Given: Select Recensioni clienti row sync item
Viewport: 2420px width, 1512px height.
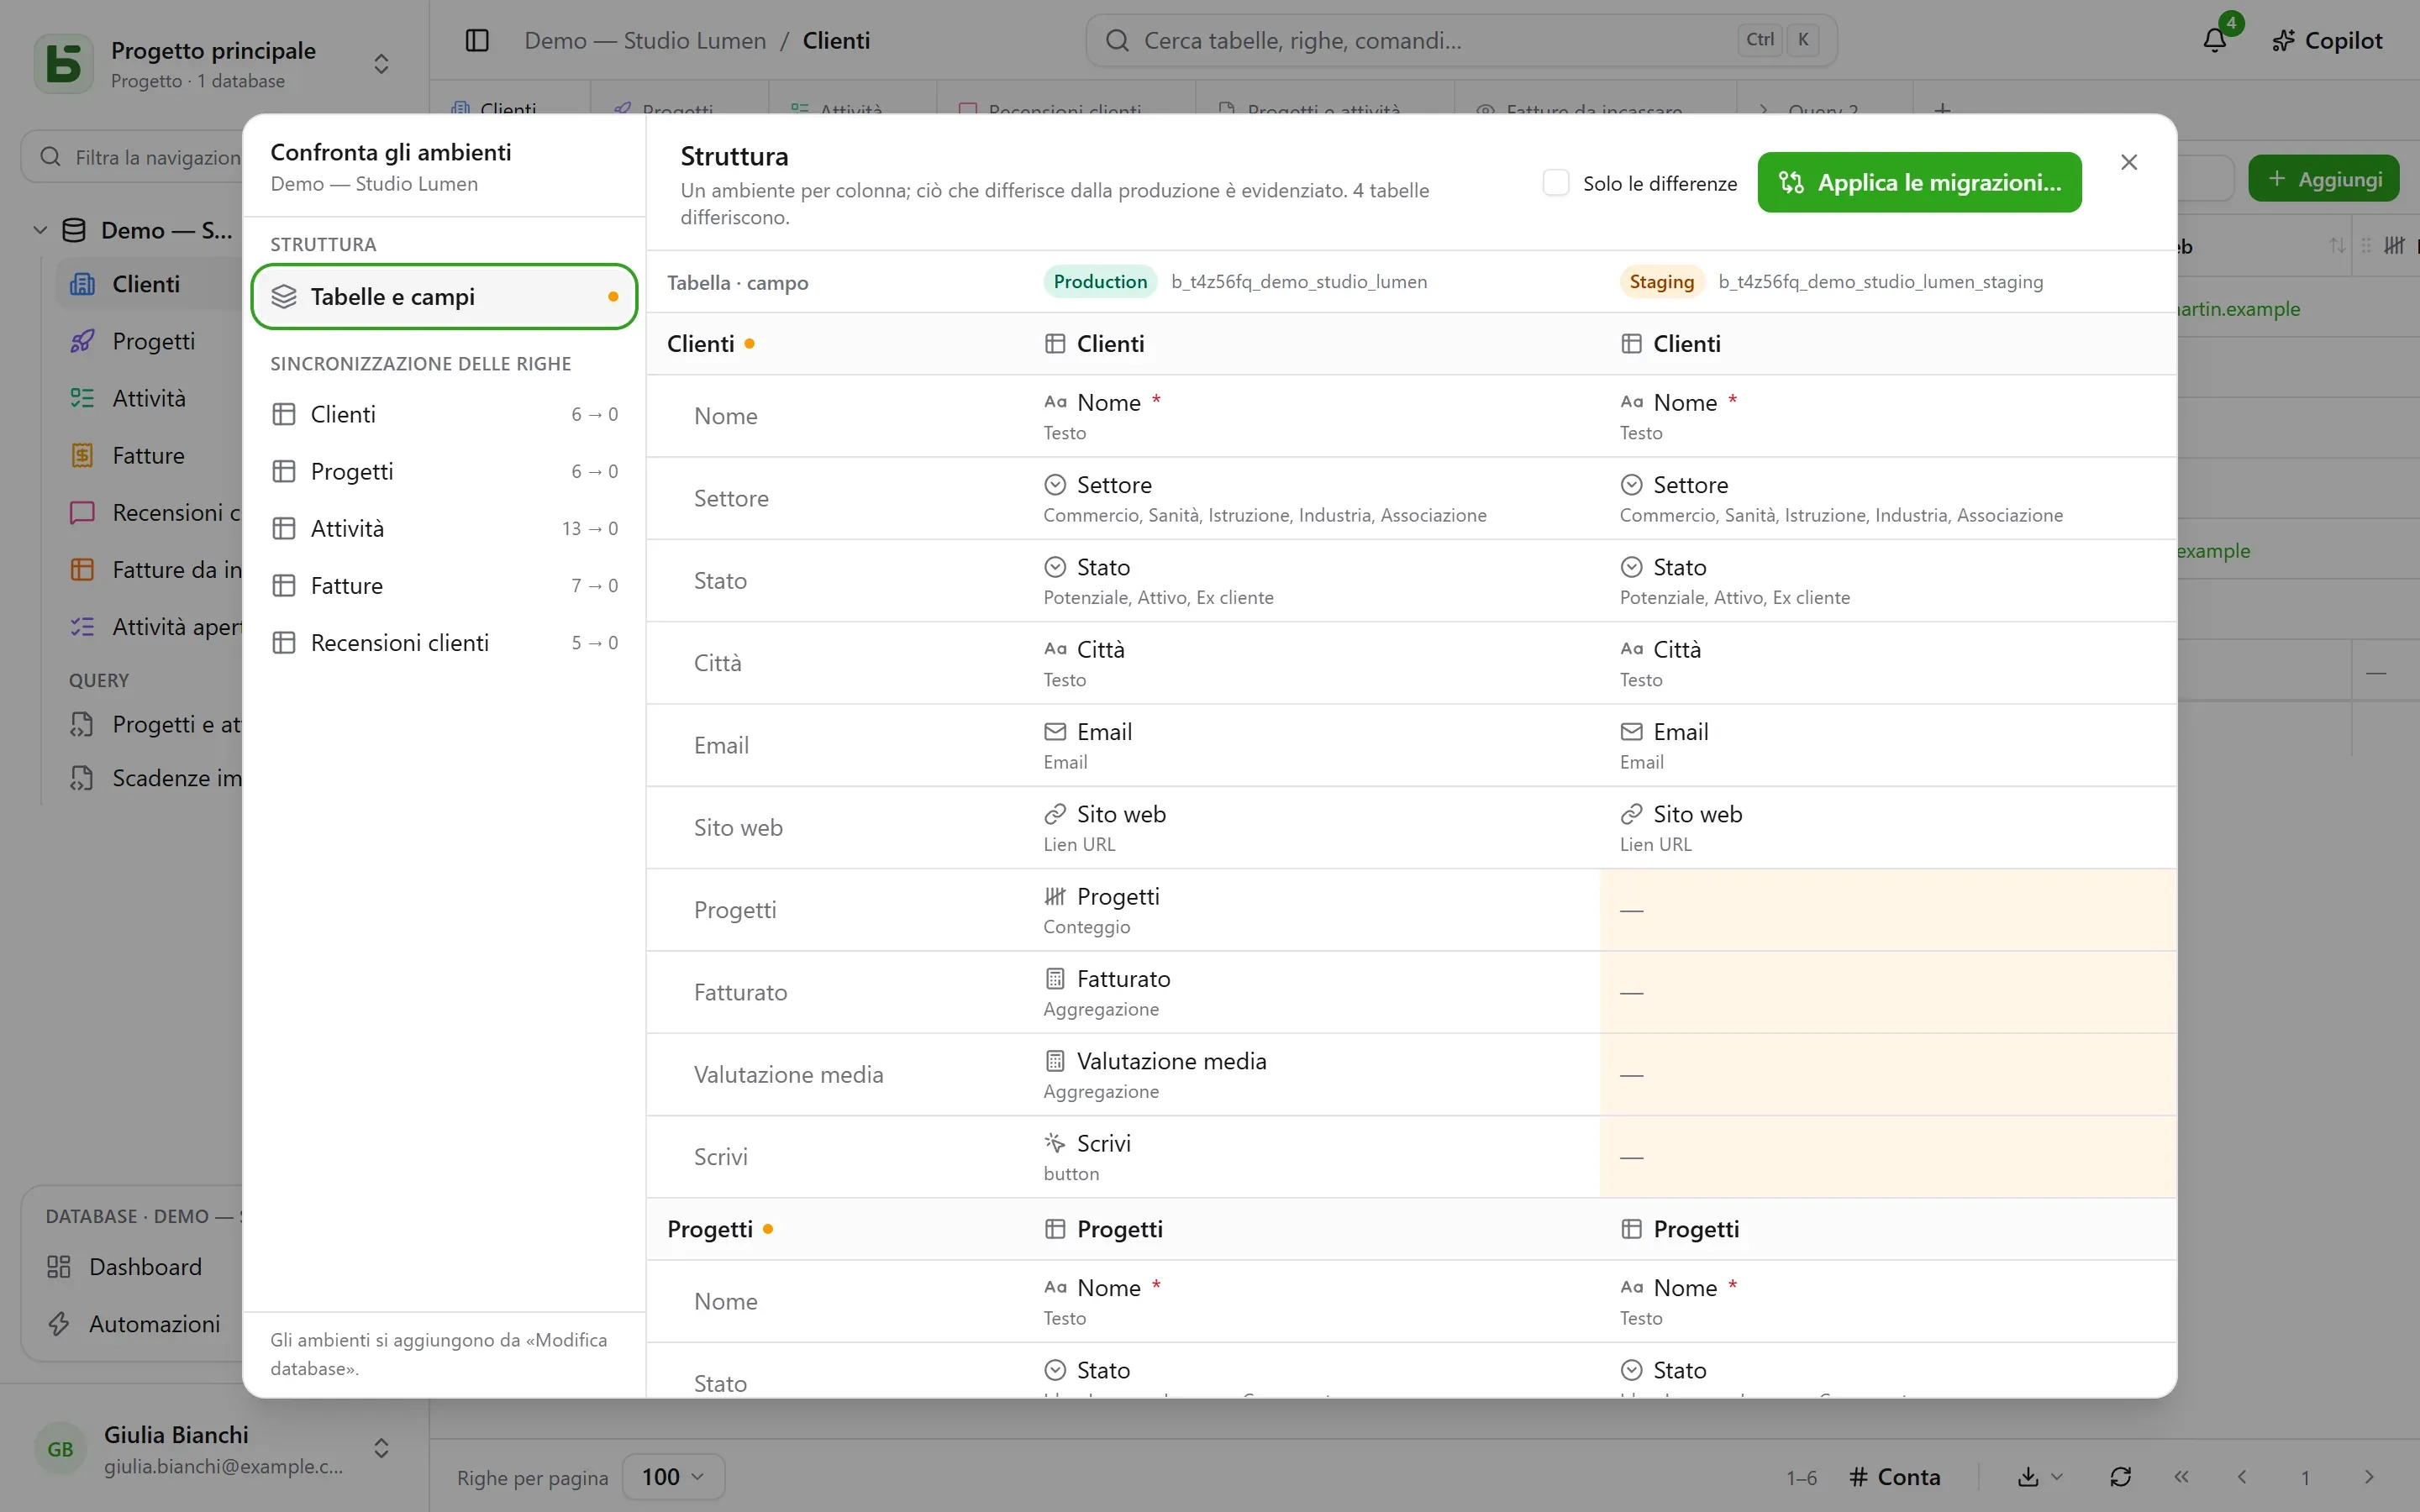Looking at the screenshot, I should coord(444,643).
